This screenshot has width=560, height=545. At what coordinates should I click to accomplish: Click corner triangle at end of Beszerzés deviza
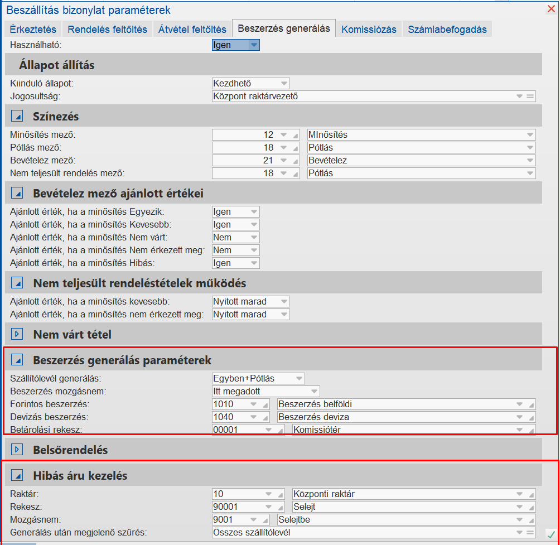pos(532,418)
